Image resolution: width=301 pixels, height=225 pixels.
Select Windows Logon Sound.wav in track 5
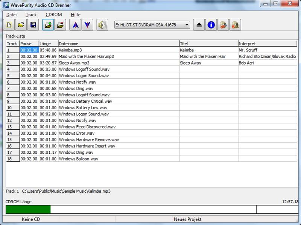pos(84,76)
